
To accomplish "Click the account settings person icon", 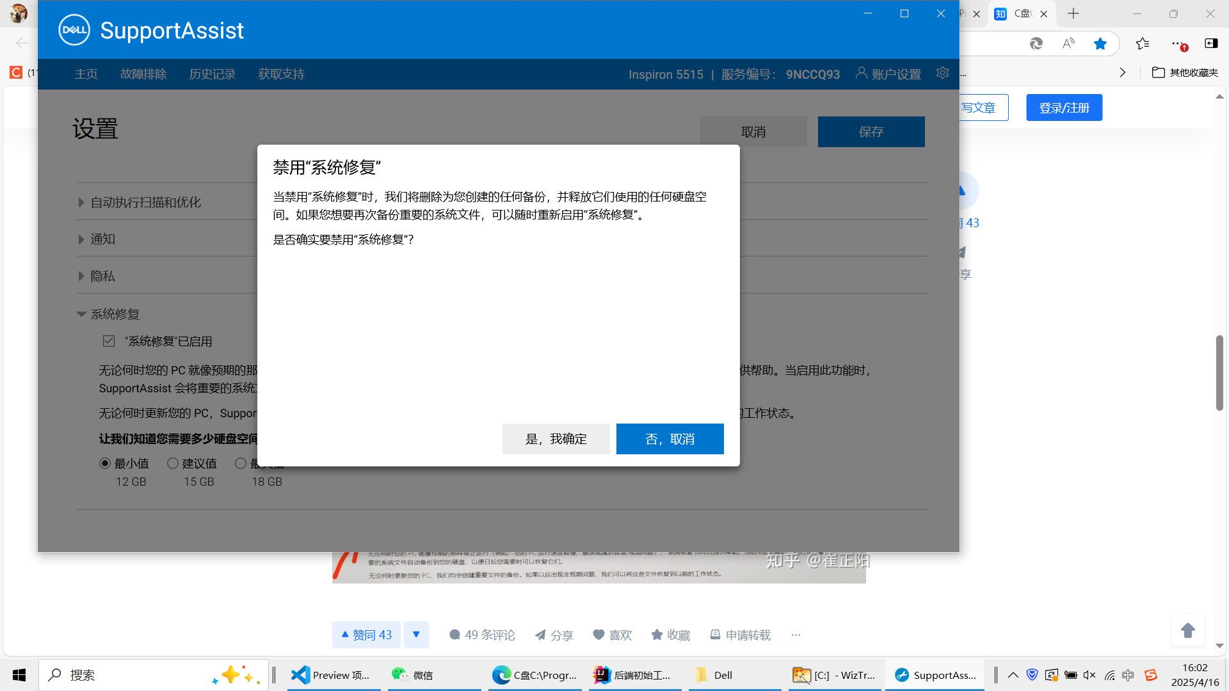I will pyautogui.click(x=862, y=73).
